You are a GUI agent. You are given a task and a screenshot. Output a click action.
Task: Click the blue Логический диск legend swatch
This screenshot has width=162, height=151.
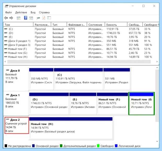coord(116,146)
